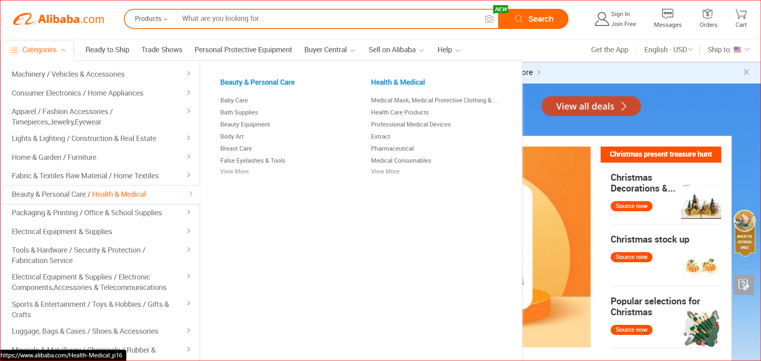Select Ready to Ship tab

tap(107, 50)
